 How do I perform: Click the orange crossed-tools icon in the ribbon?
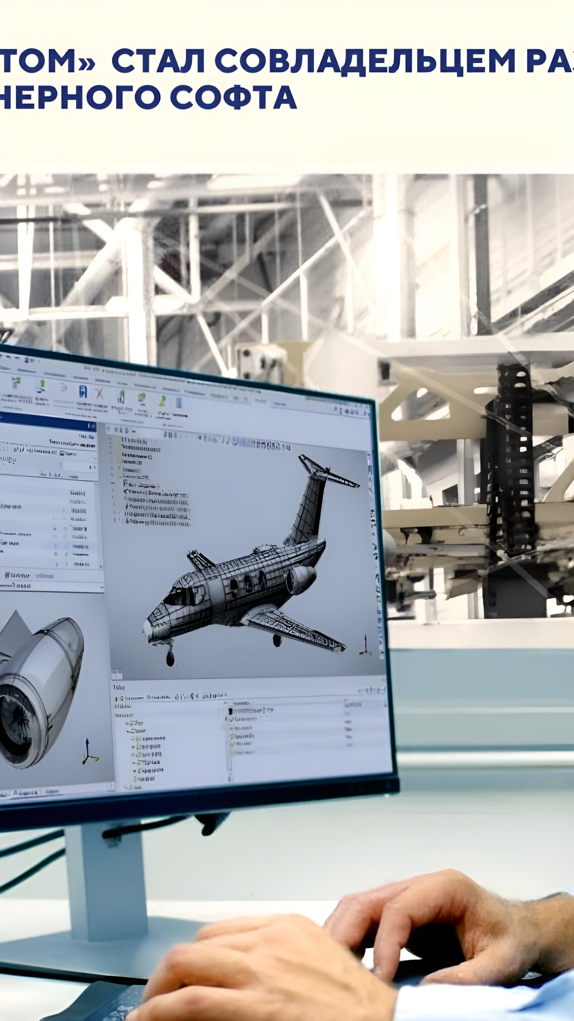[99, 393]
